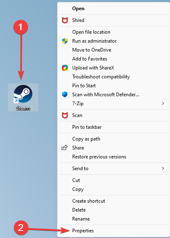Choose Upload with ShareX
170x238 pixels.
(114, 68)
